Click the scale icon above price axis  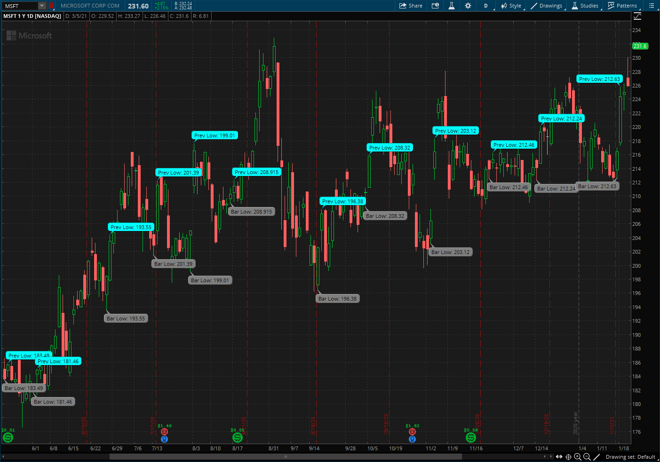637,16
